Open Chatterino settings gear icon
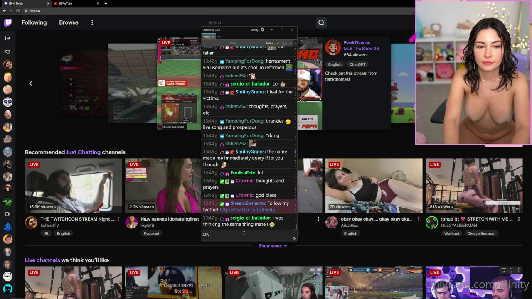The height and width of the screenshot is (299, 532). (x=262, y=30)
